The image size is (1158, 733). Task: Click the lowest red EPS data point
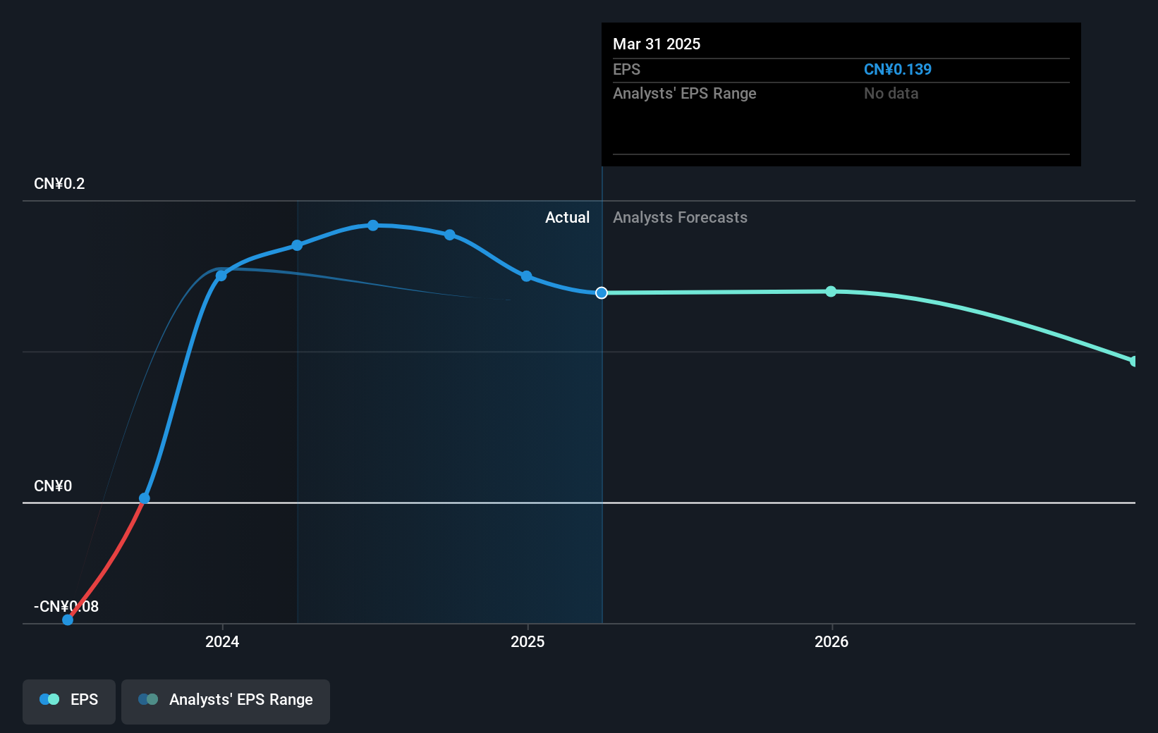tap(68, 620)
